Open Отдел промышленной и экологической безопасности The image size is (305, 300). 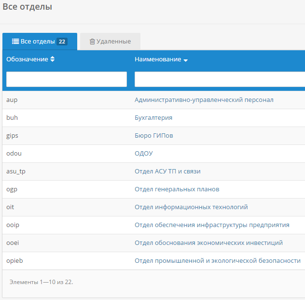(x=217, y=261)
